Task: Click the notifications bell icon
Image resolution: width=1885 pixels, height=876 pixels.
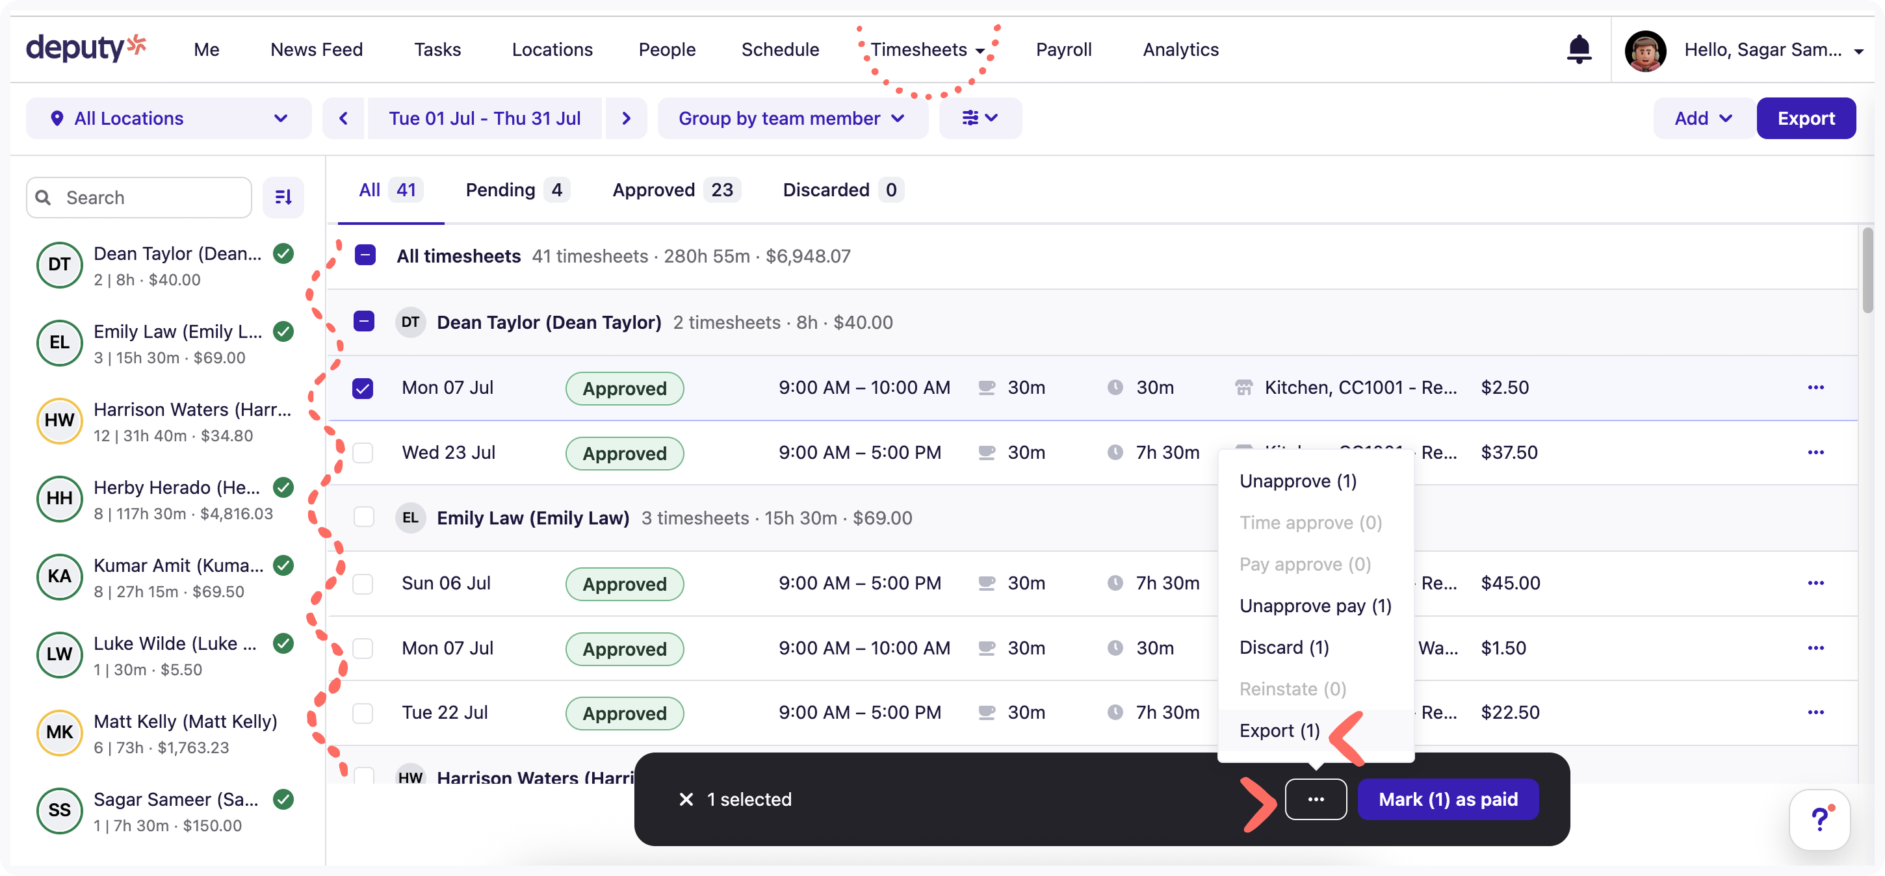Action: (x=1578, y=49)
